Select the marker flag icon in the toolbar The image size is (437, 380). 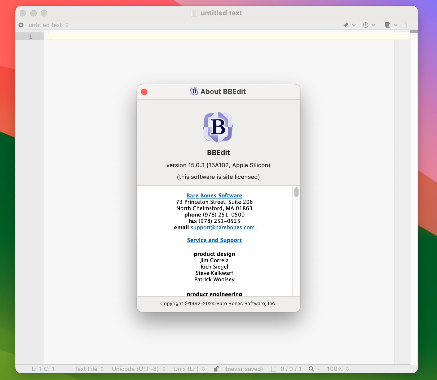(346, 25)
